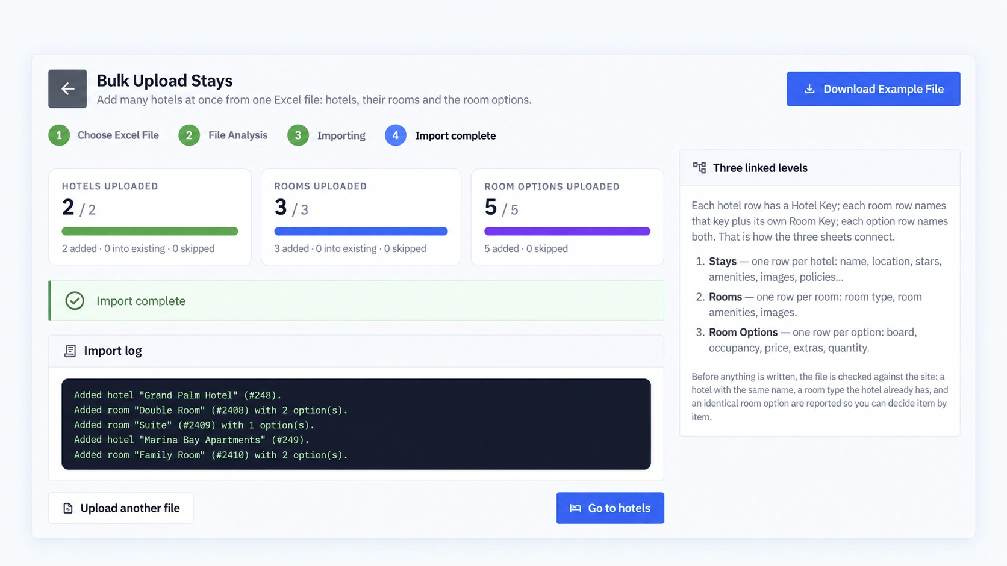Screen dimensions: 1007x566
Task: Click the green check circle icon
Action: (x=75, y=301)
